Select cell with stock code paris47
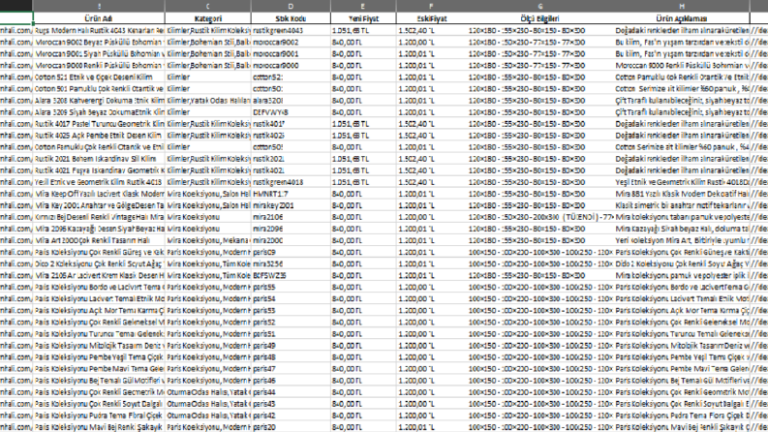 tap(291, 369)
